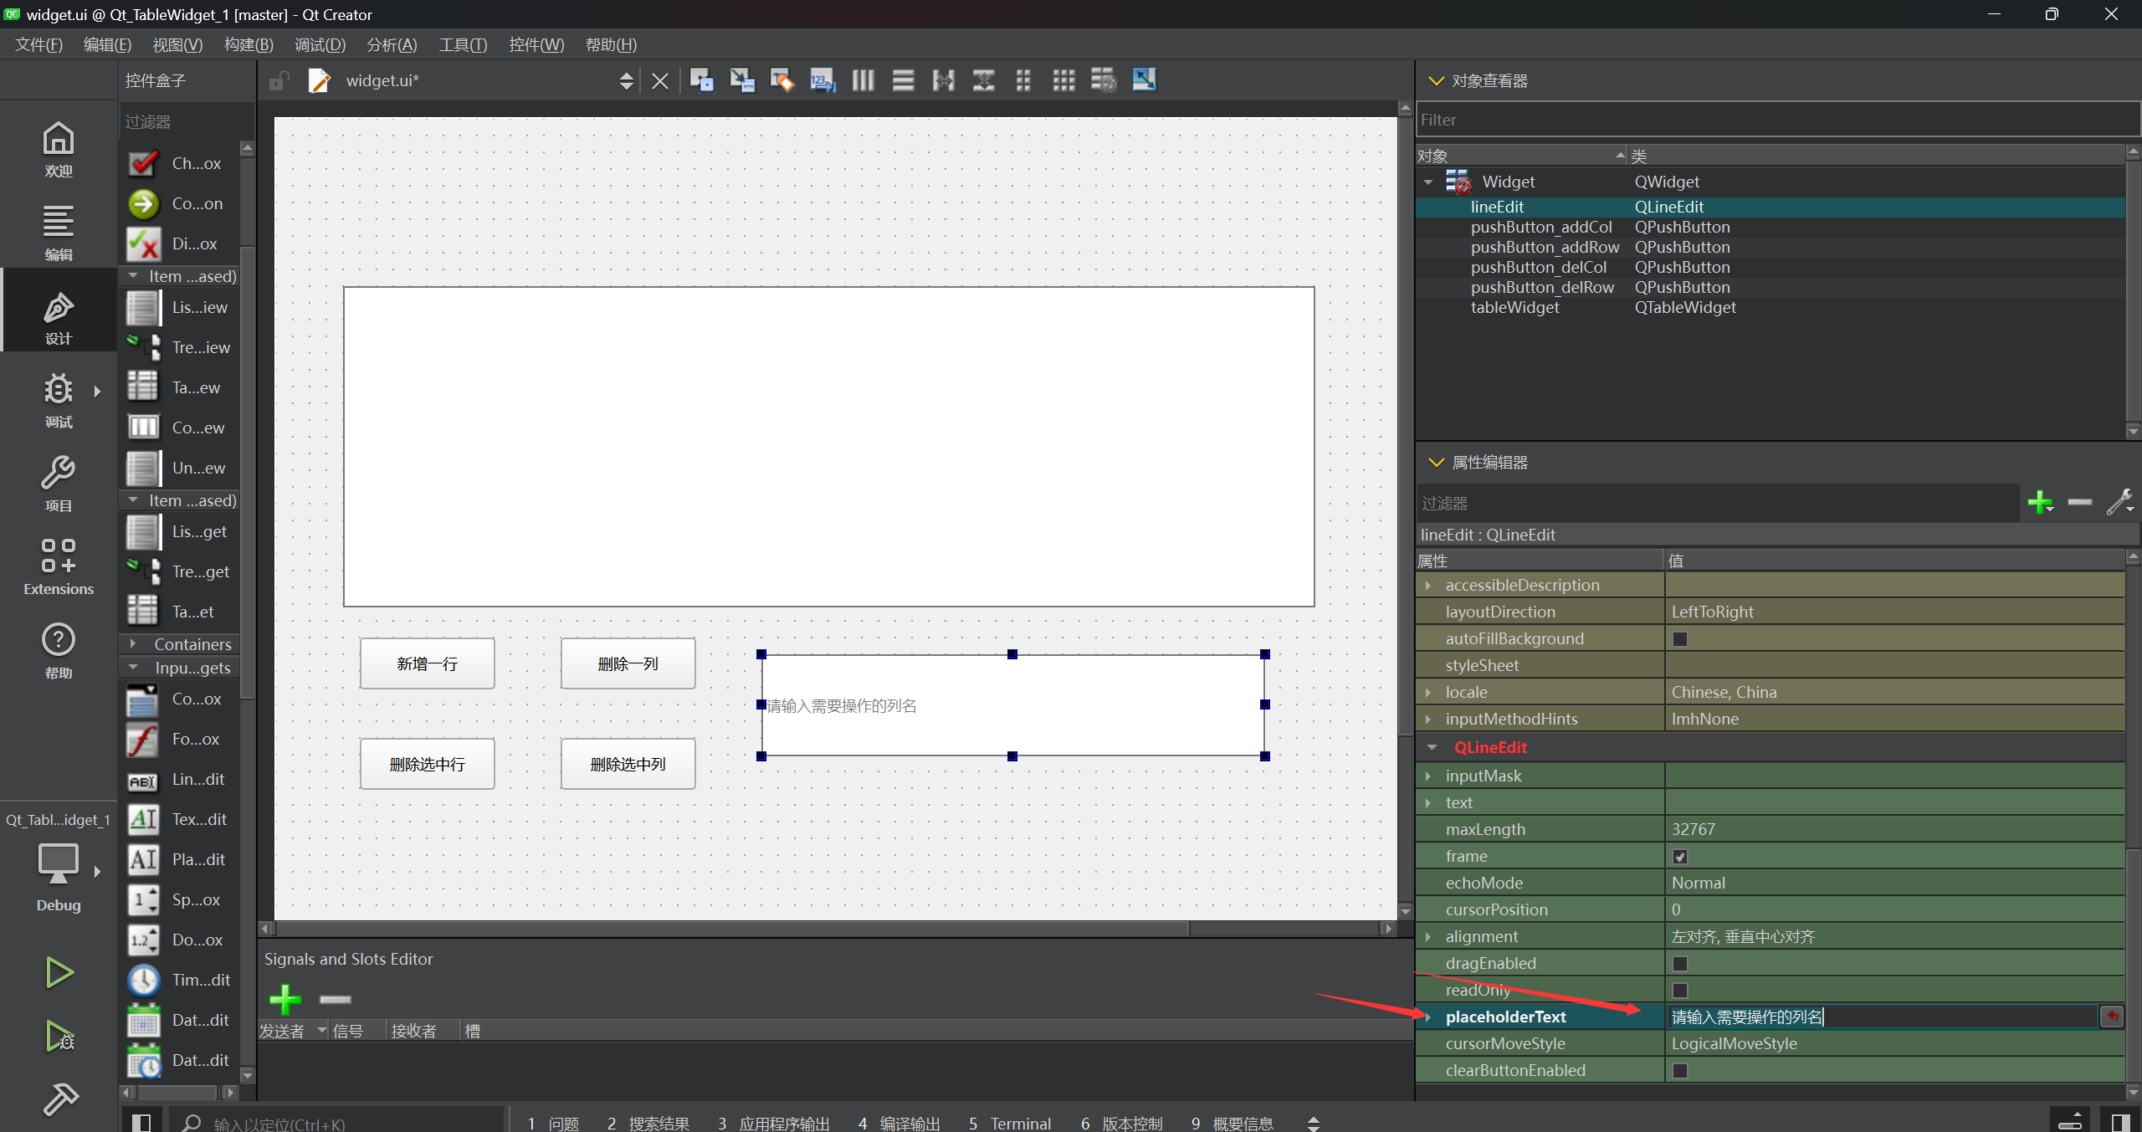Toggle readOnly checkbox
This screenshot has height=1132, width=2142.
point(1679,991)
